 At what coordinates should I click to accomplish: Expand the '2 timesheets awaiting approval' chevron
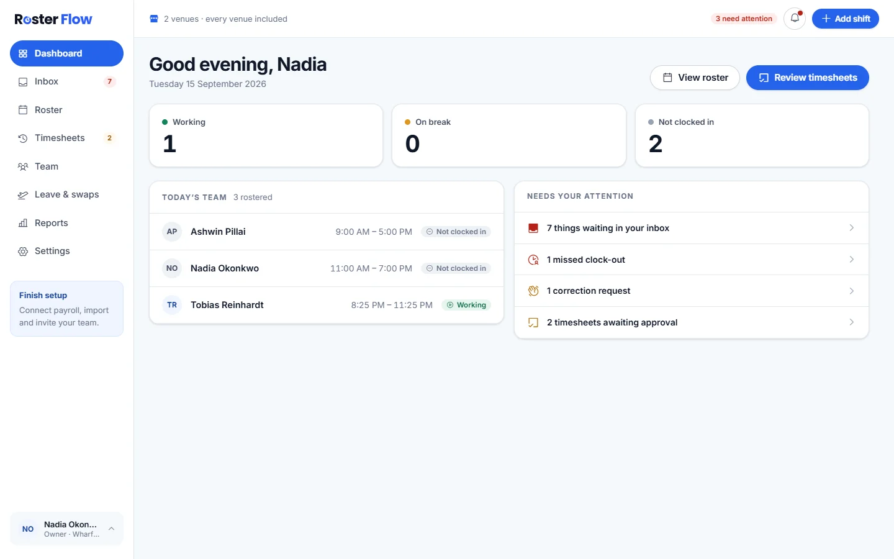851,322
